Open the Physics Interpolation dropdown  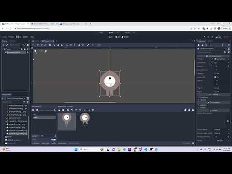[x=222, y=133]
